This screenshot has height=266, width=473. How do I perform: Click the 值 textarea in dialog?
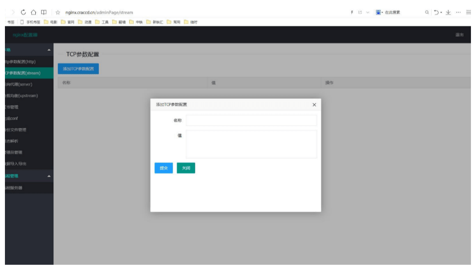point(251,144)
